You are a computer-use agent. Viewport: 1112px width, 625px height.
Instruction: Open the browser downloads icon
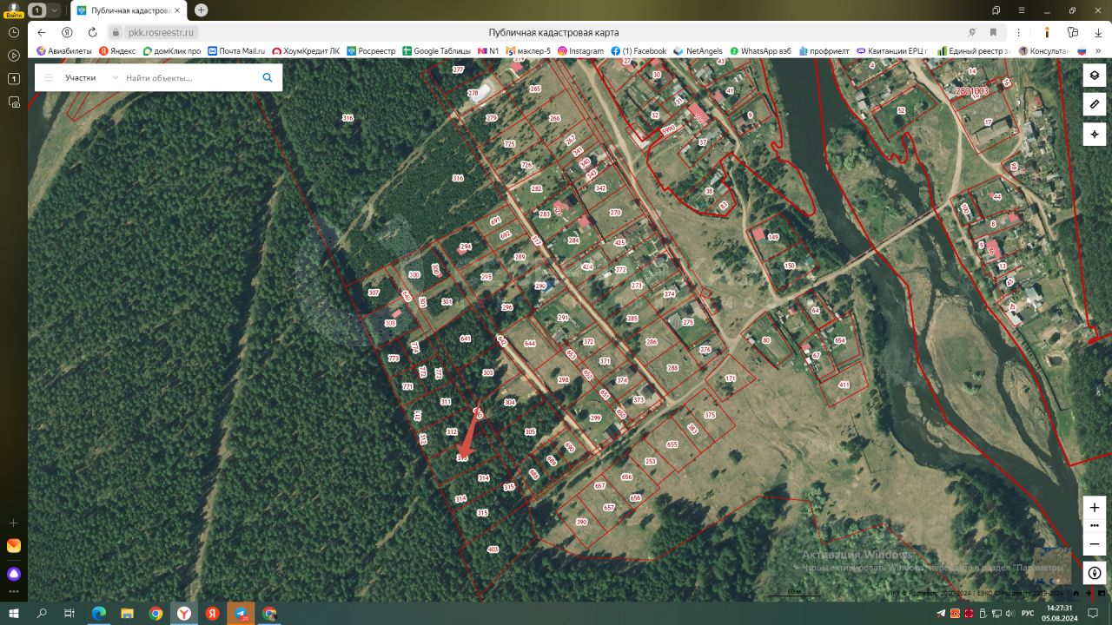pyautogui.click(x=1097, y=32)
